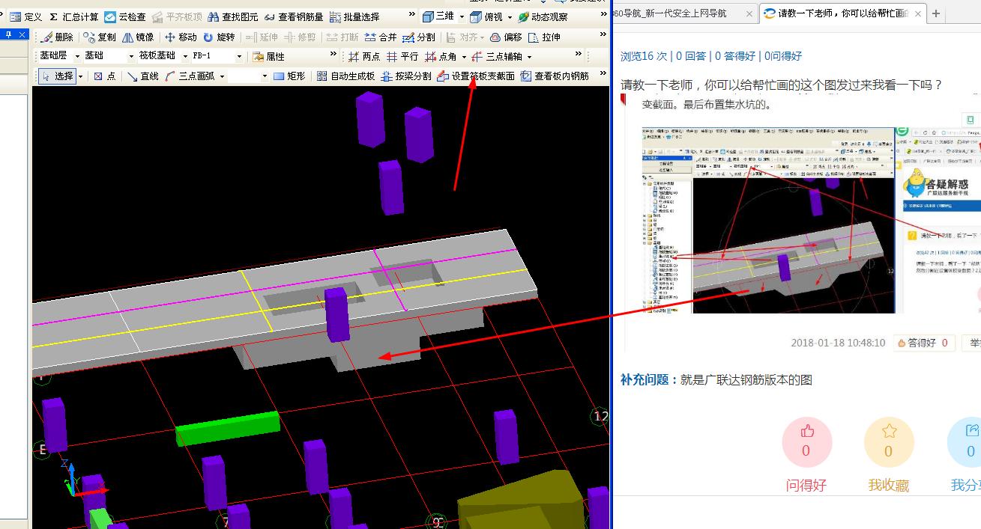The image size is (981, 529).
Task: Expand the 三点辅轴 options arrow
Action: click(529, 57)
